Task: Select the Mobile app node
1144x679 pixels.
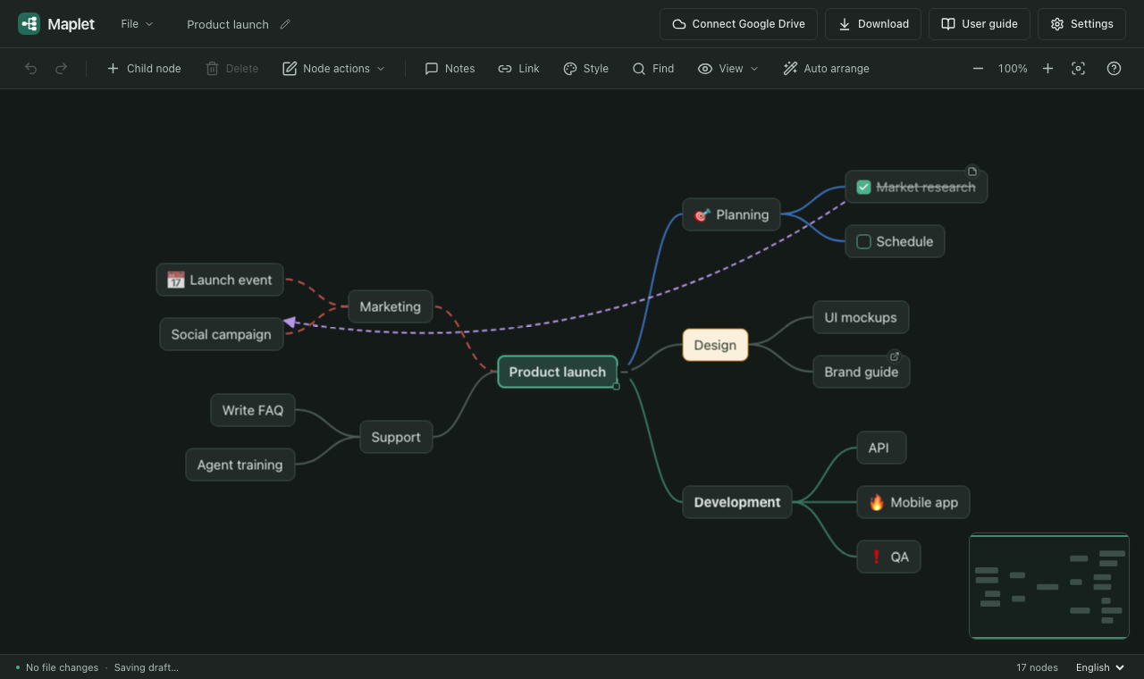Action: (913, 502)
